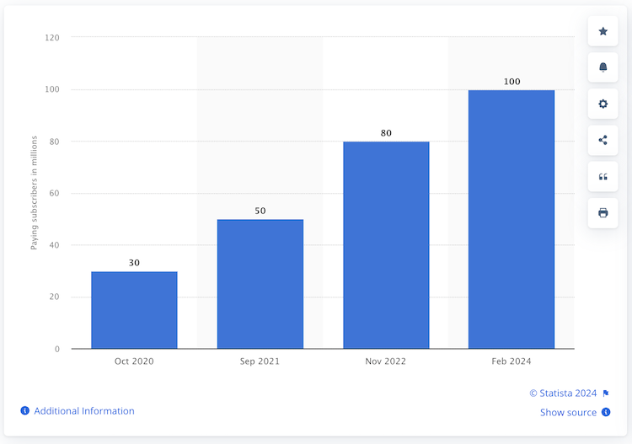632x444 pixels.
Task: Click the 100 value label above bar
Action: pyautogui.click(x=511, y=82)
